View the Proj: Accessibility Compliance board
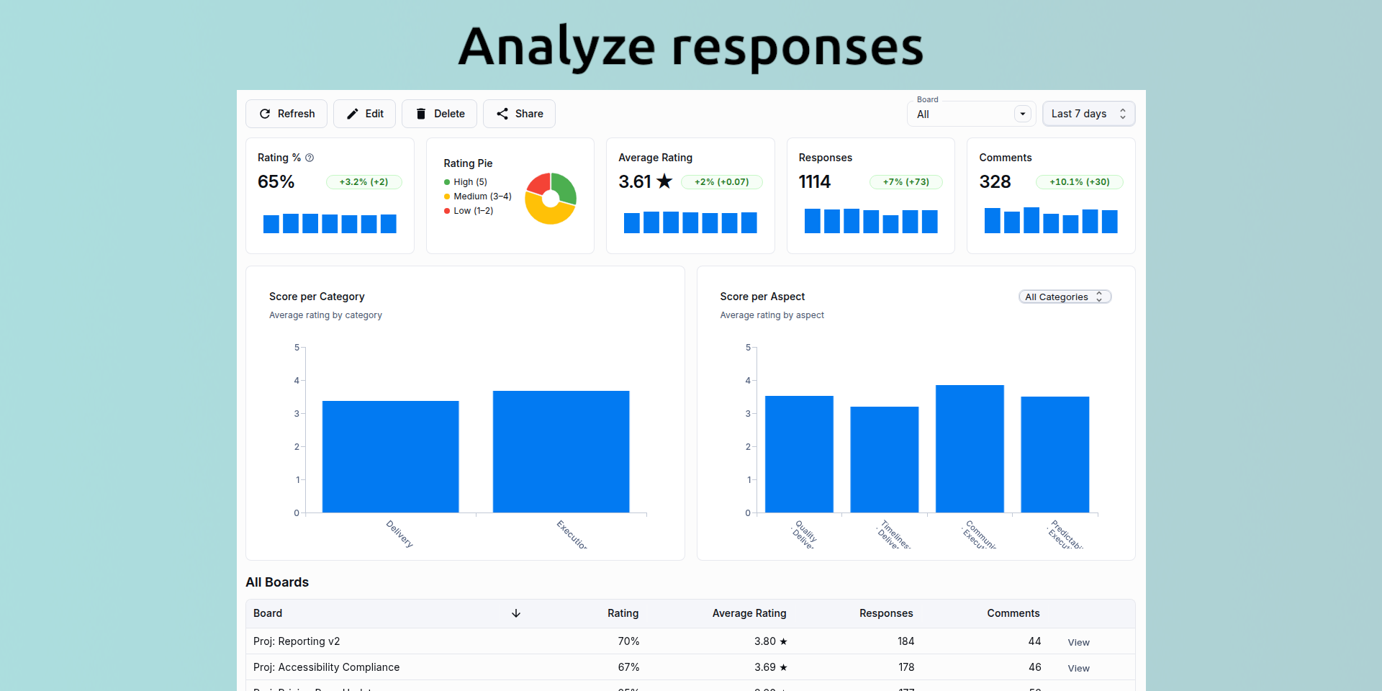The height and width of the screenshot is (691, 1382). click(x=1078, y=668)
